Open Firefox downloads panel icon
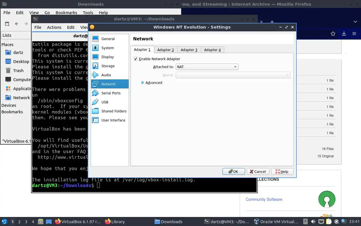 [344, 34]
